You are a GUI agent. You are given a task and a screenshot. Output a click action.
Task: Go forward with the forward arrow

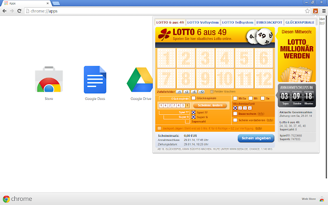12,11
